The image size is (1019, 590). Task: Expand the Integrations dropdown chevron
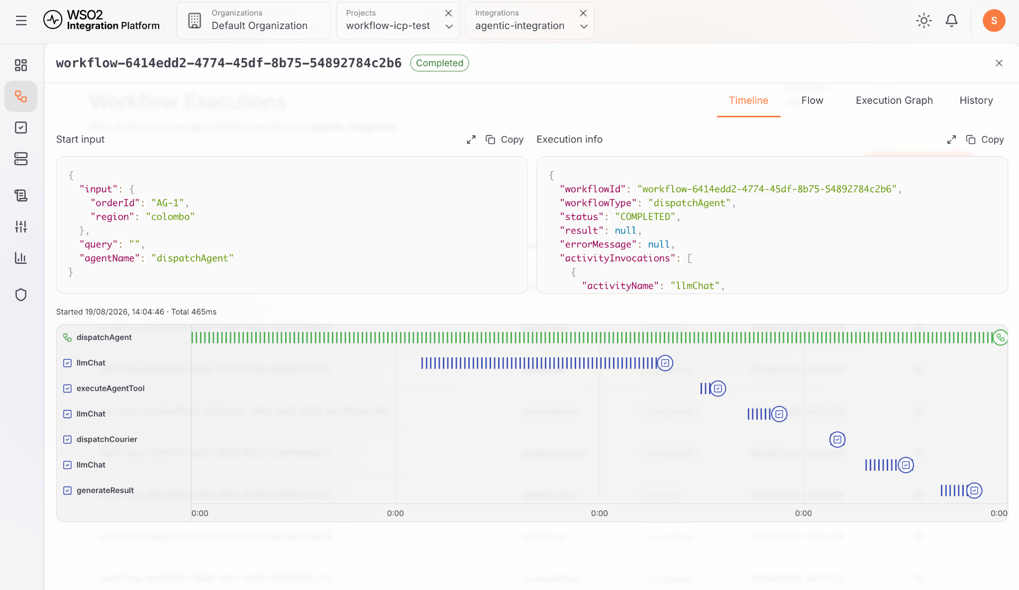(x=584, y=27)
